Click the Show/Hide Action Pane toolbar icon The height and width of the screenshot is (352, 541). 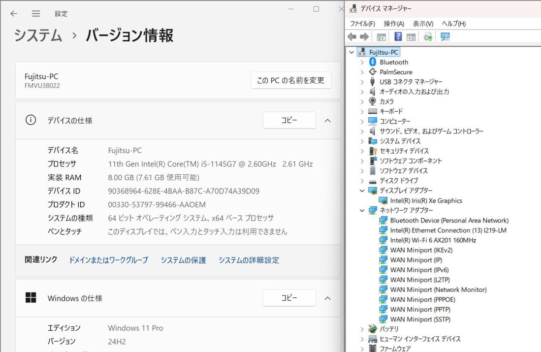412,35
